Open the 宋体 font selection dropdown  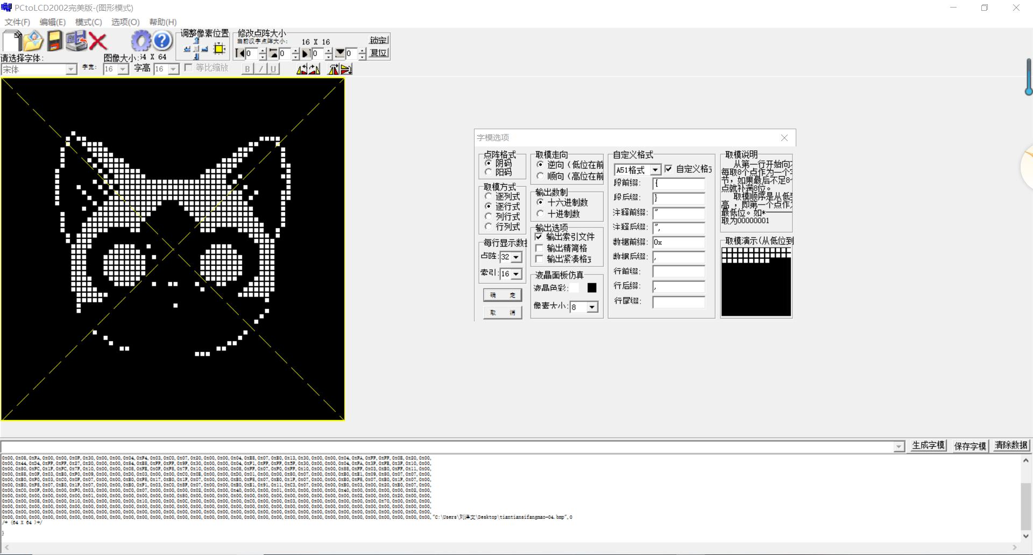pyautogui.click(x=70, y=69)
